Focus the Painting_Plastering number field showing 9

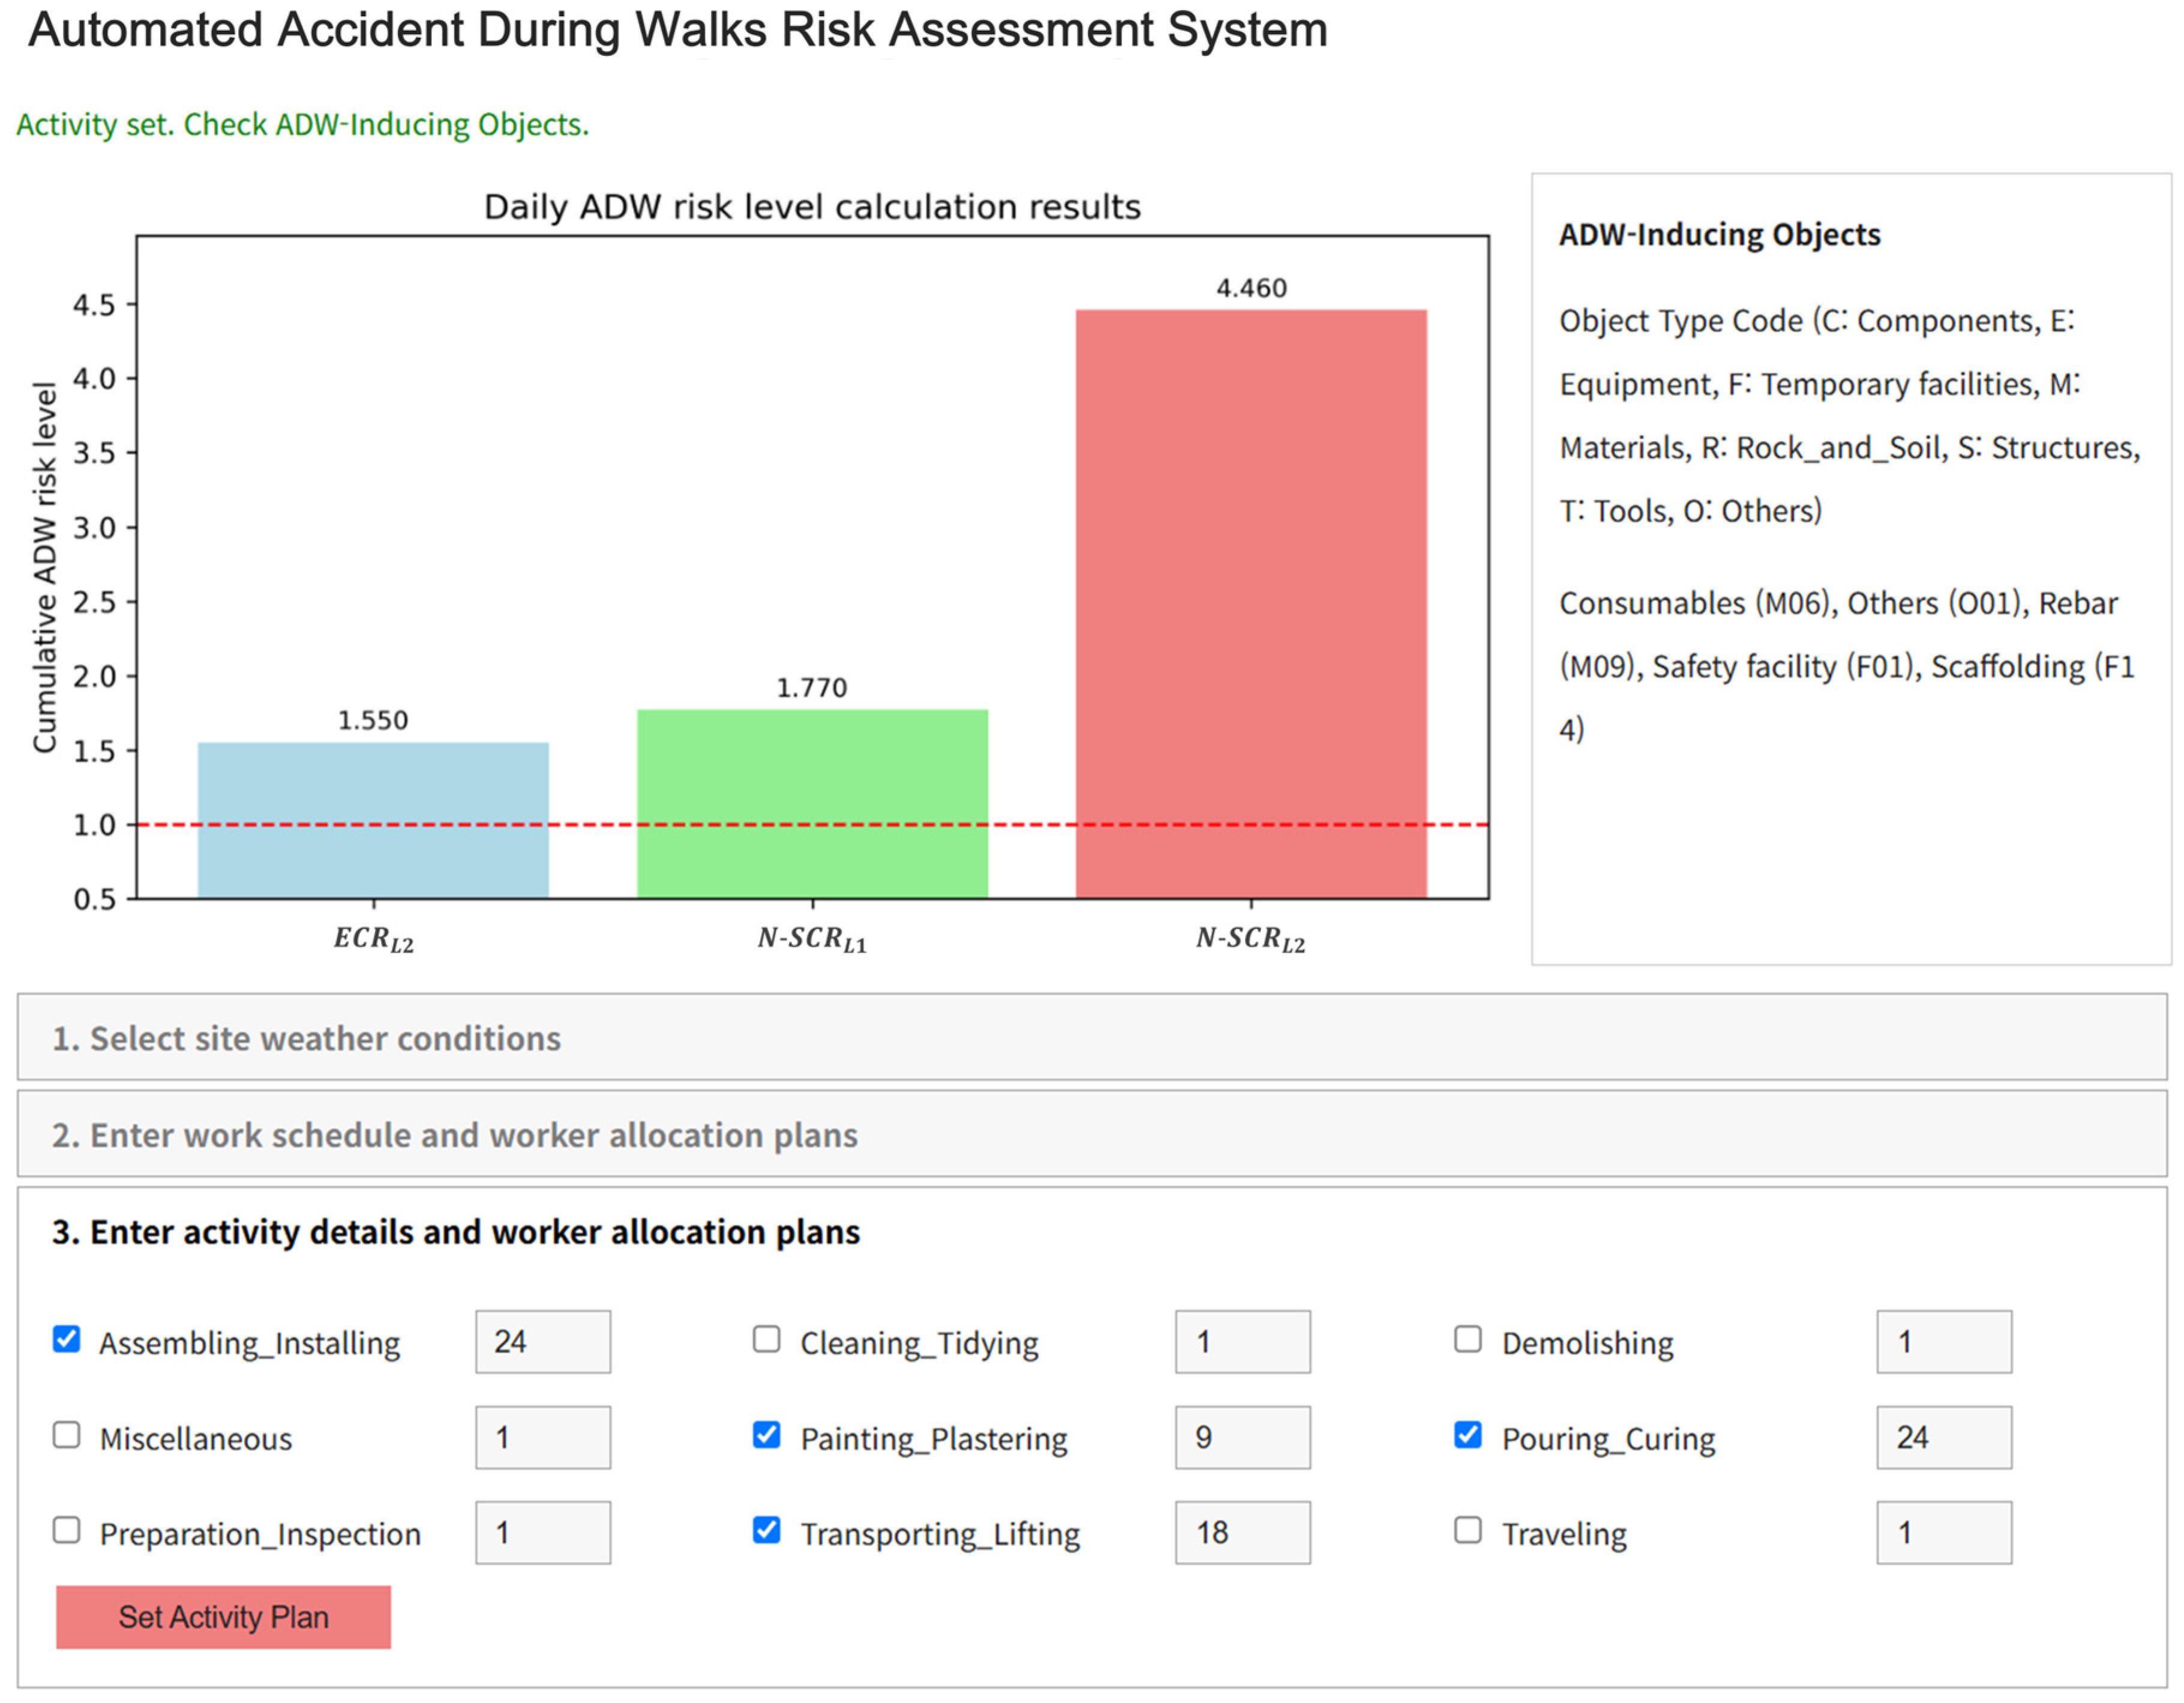click(x=1242, y=1438)
